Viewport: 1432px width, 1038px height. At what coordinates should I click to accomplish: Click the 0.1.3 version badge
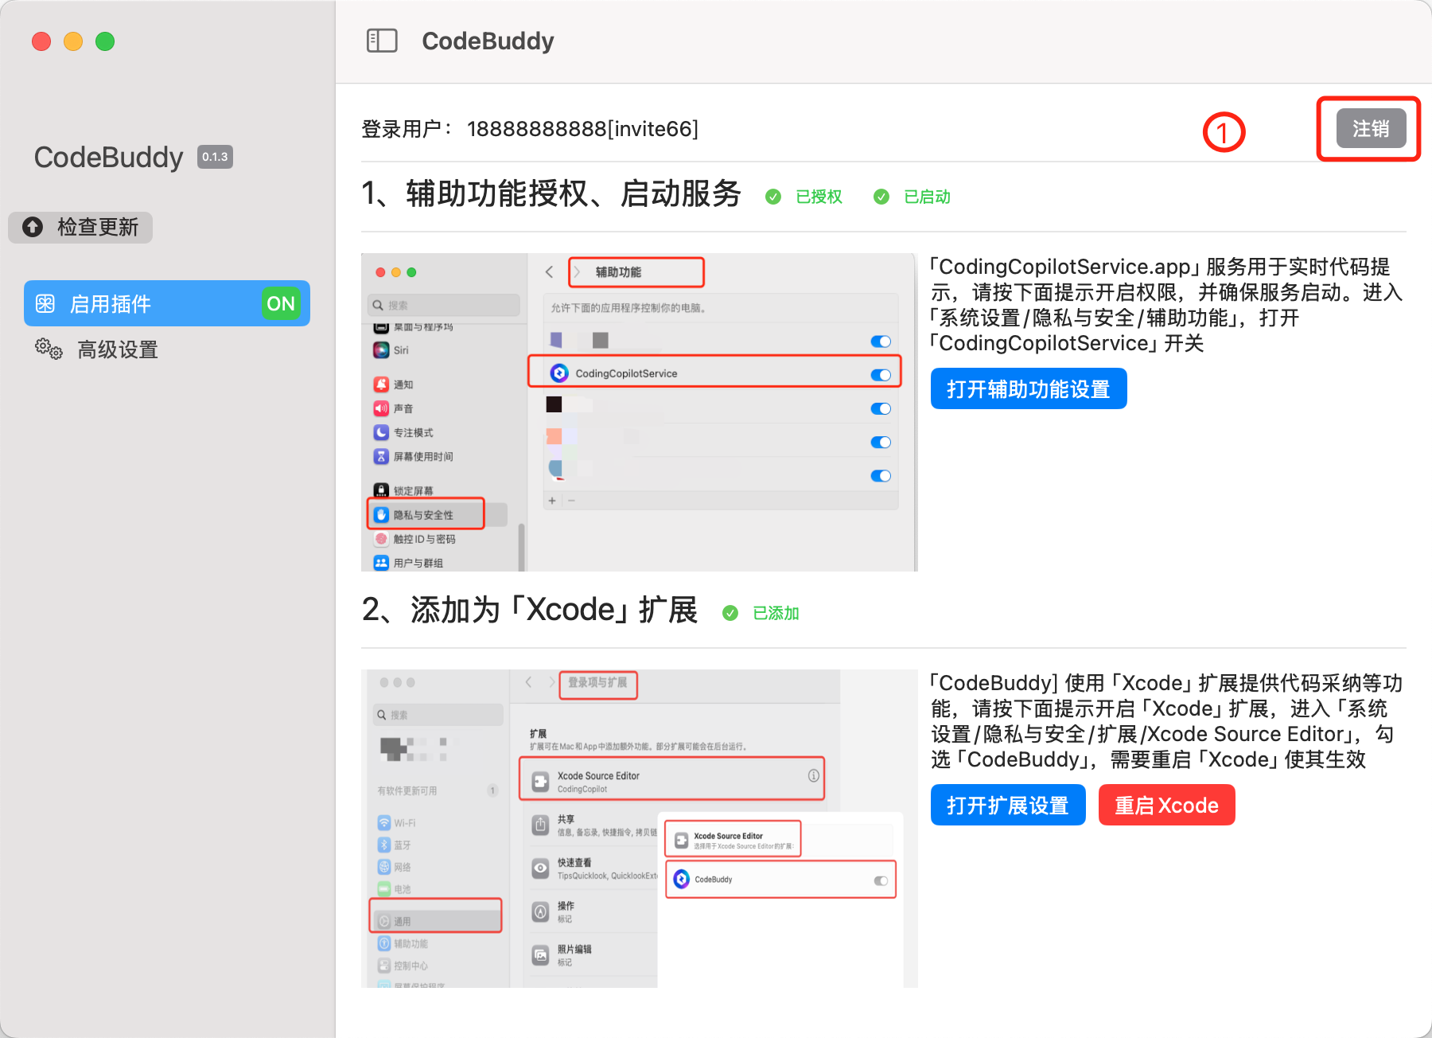(x=215, y=157)
